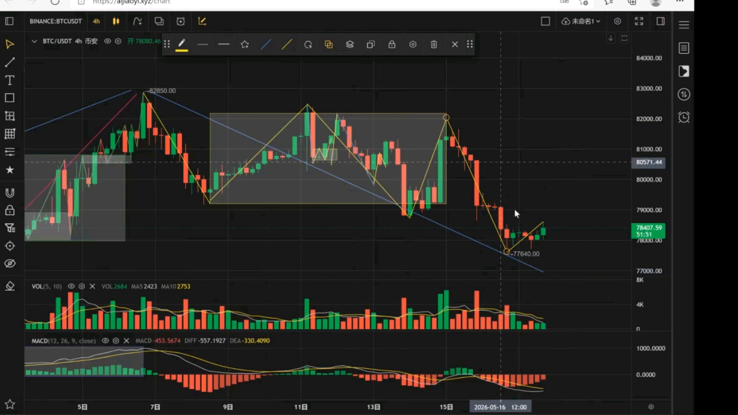Image resolution: width=738 pixels, height=415 pixels.
Task: Open BINANCE:BTCUSDT symbol search
Action: coord(55,21)
